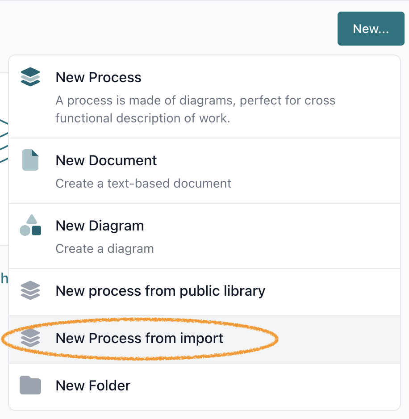Viewport: 409px width, 419px height.
Task: Click the partially hidden teal link at left edge
Action: click(x=4, y=278)
